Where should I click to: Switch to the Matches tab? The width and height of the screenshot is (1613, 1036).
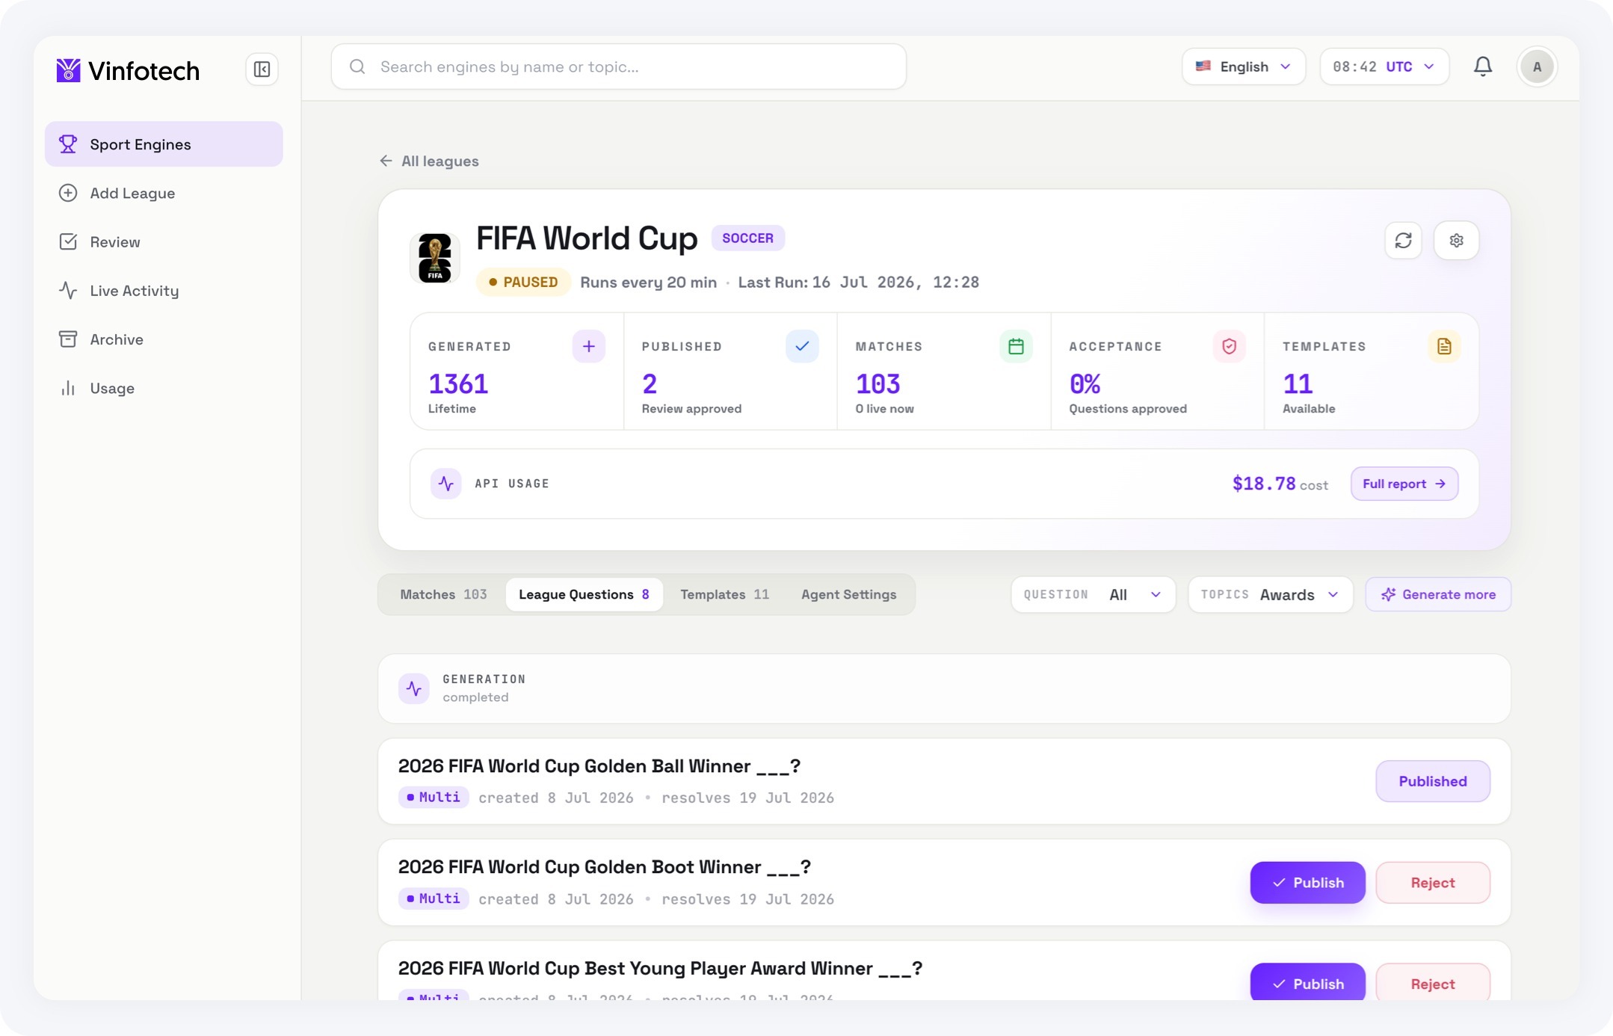(443, 594)
